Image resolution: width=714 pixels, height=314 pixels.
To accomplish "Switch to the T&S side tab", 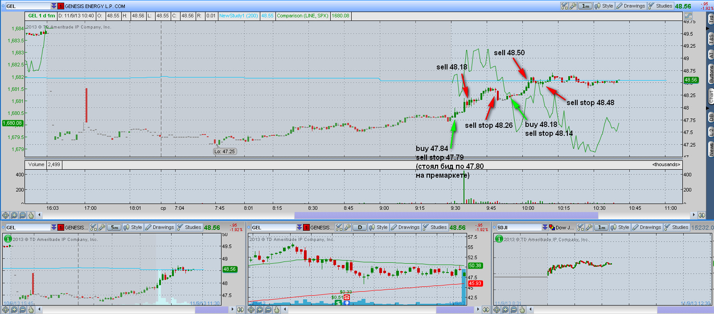I will click(710, 39).
